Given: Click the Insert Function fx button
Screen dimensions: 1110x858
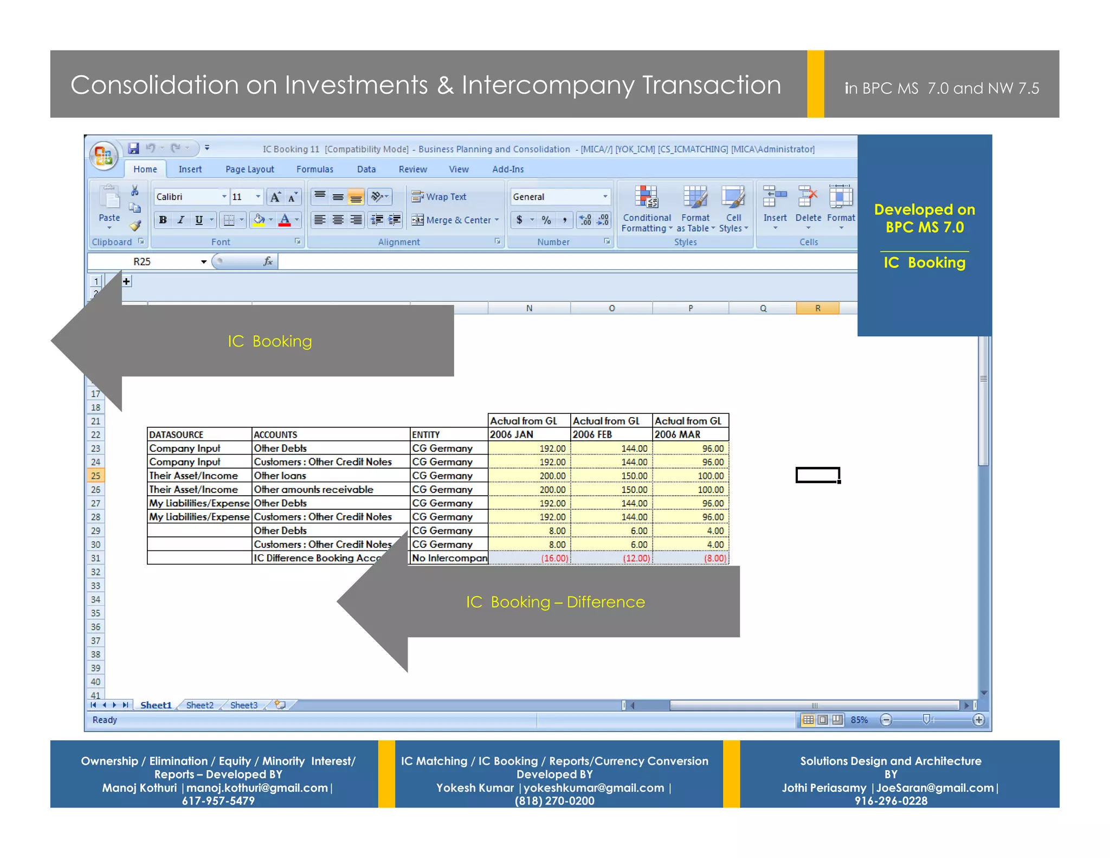Looking at the screenshot, I should pyautogui.click(x=268, y=262).
